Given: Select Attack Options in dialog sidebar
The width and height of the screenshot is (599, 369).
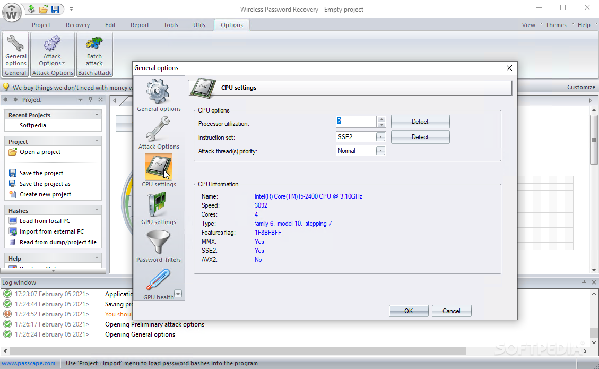Looking at the screenshot, I should tap(159, 133).
